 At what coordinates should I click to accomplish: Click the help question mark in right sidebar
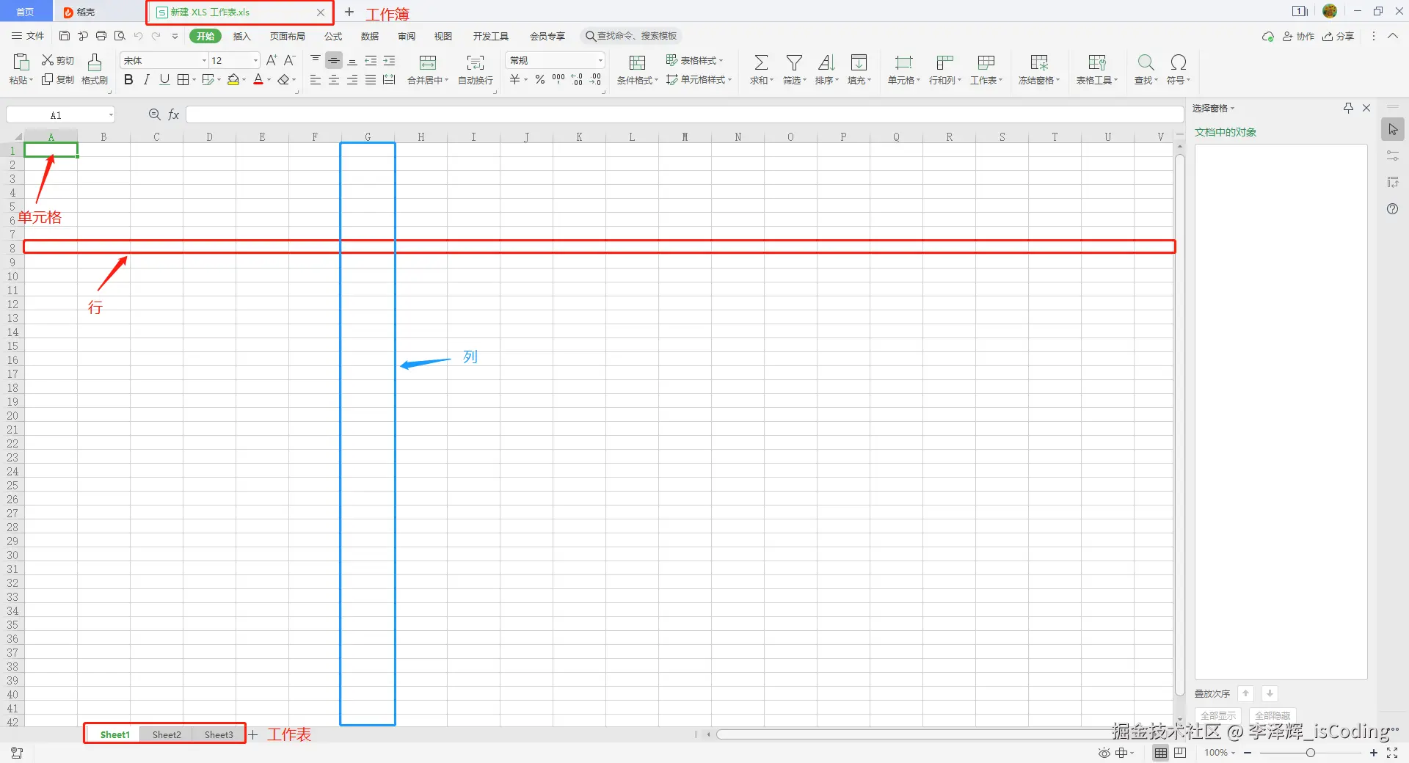pyautogui.click(x=1392, y=209)
